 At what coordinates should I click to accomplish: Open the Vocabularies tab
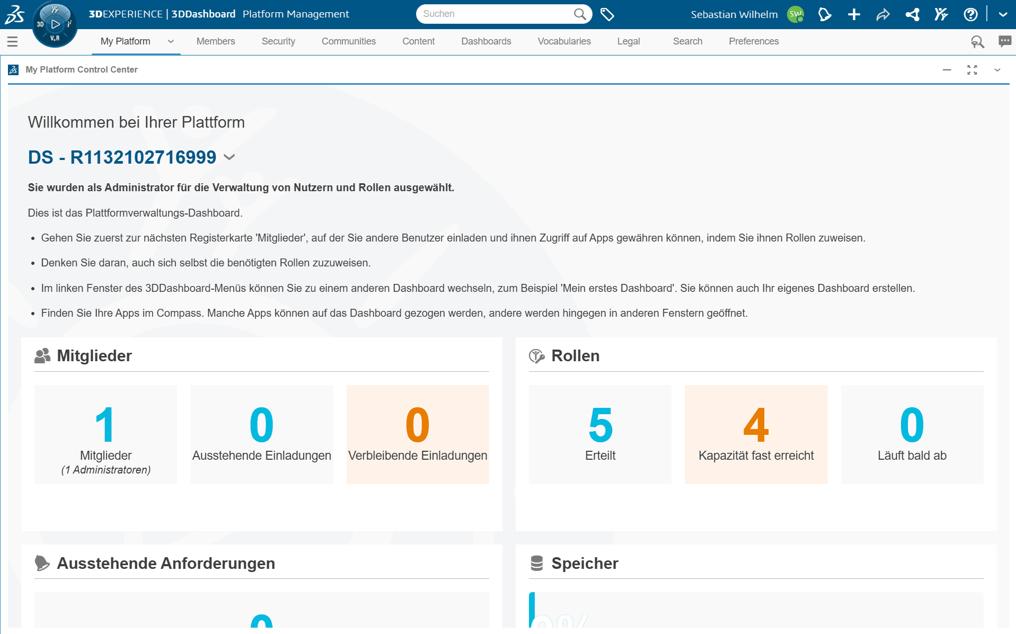(564, 41)
